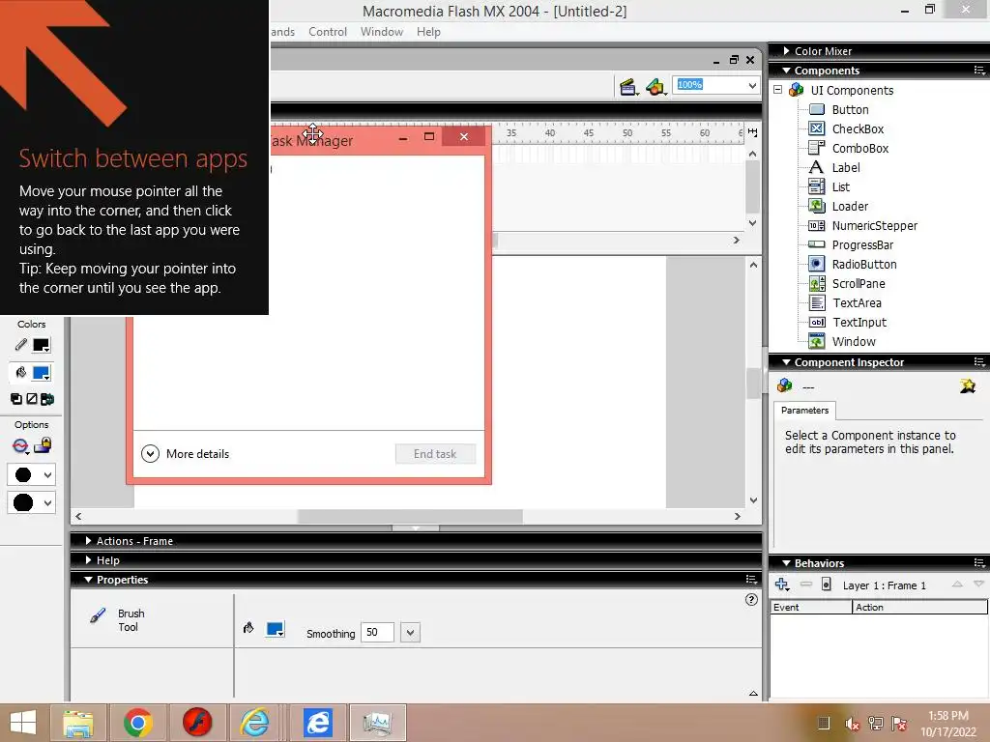Image resolution: width=990 pixels, height=742 pixels.
Task: Collapse the Component Inspector panel
Action: 786,362
